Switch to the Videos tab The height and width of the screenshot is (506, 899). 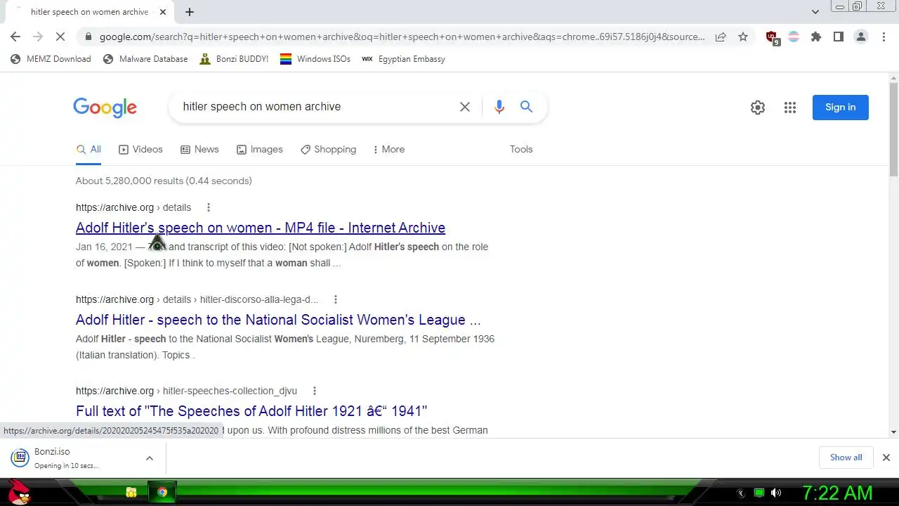pos(140,150)
